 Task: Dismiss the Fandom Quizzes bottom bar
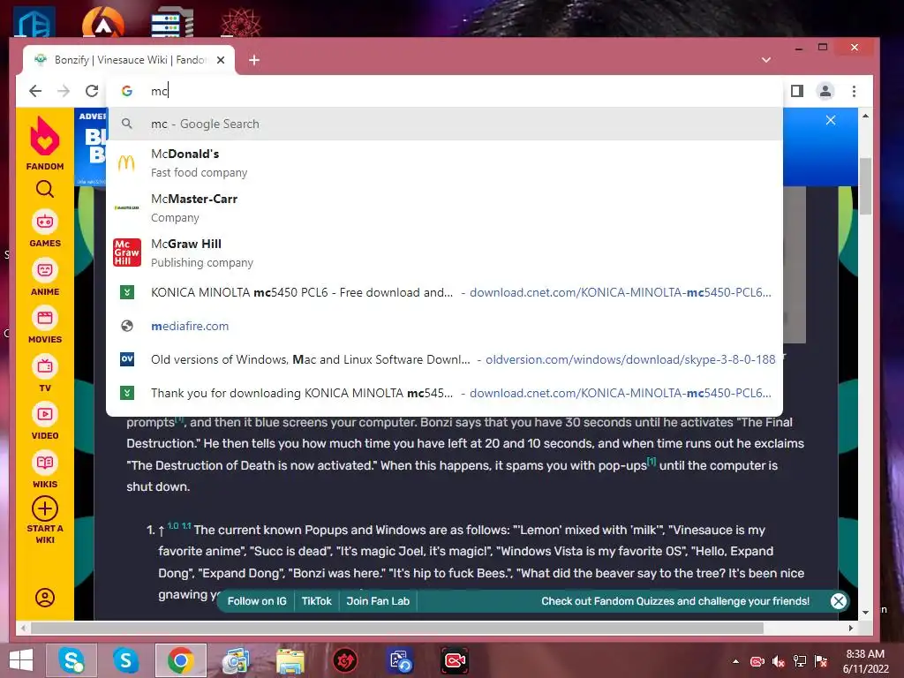coord(839,601)
